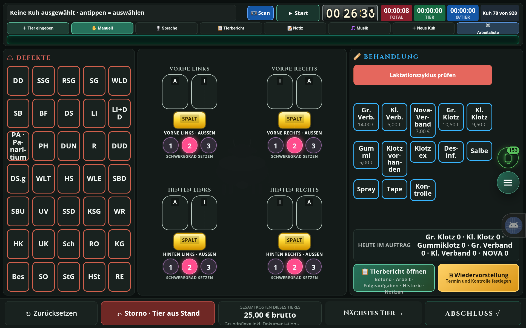Set Vorne Rechts severity to 1
Screen dimensions: 526x328
coord(276,146)
